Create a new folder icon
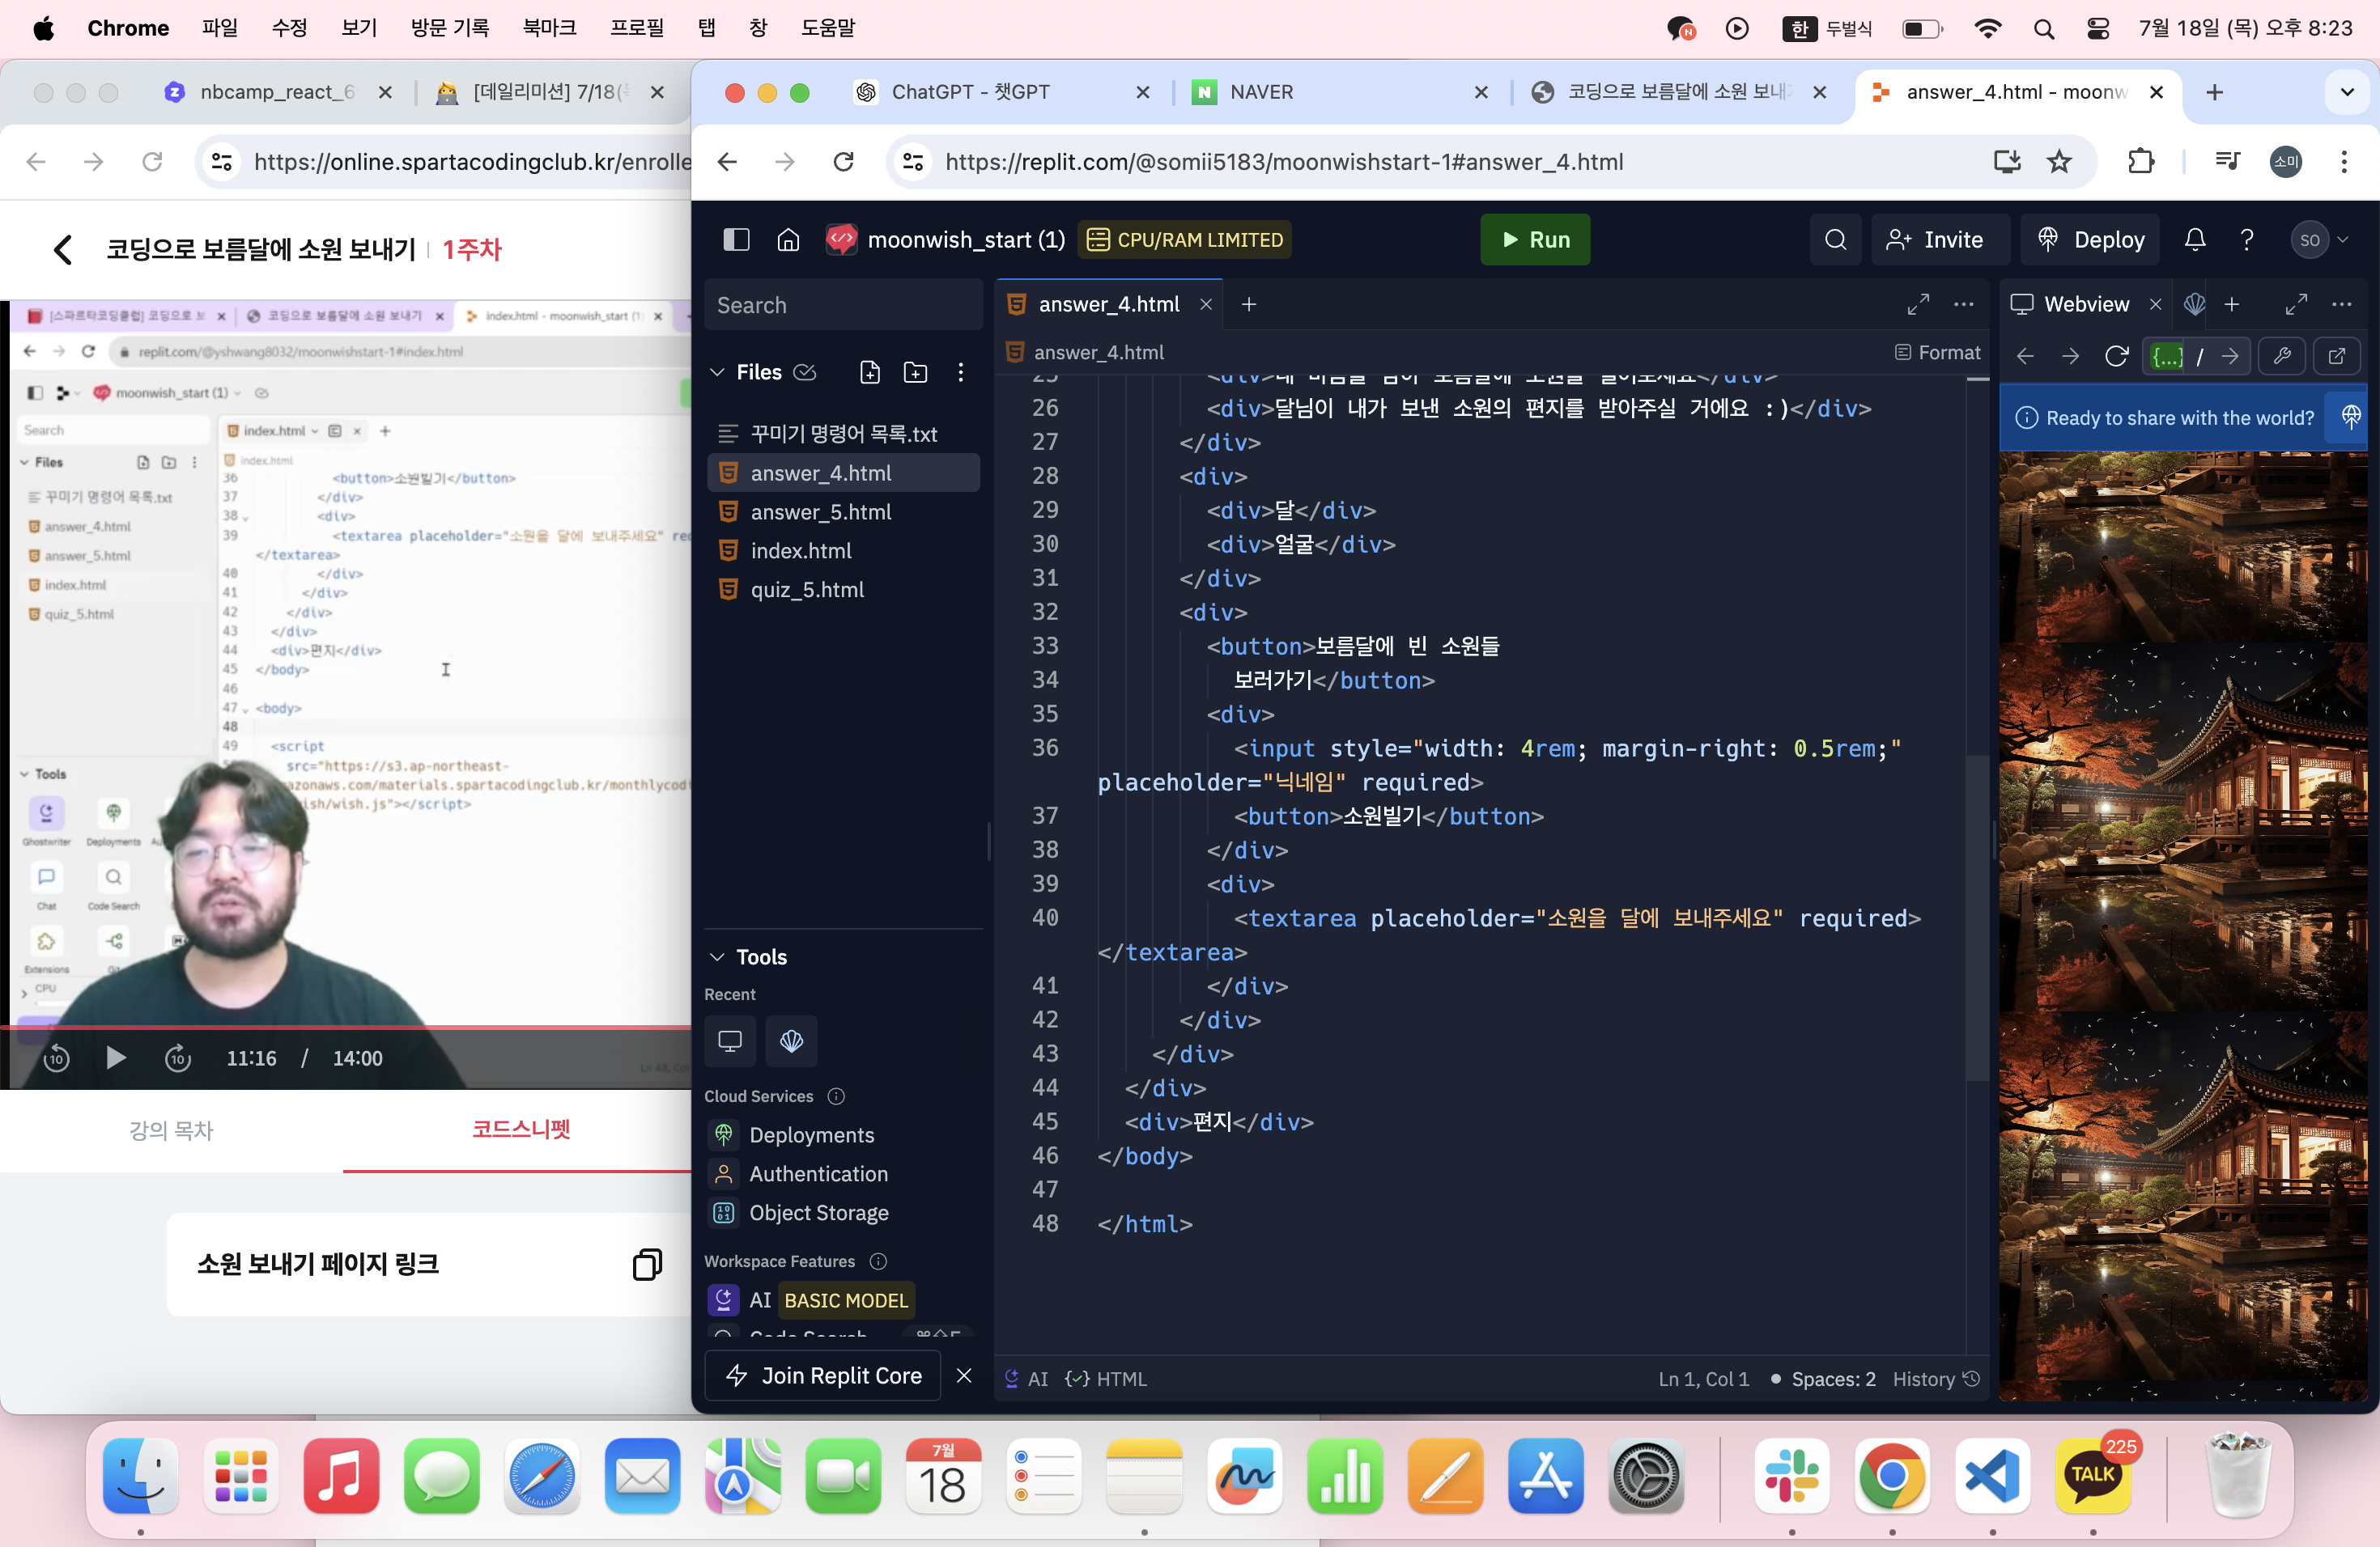The image size is (2380, 1547). pyautogui.click(x=915, y=373)
